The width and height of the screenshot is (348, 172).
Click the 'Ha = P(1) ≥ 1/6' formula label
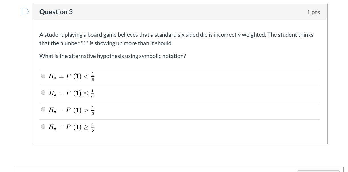(x=71, y=127)
